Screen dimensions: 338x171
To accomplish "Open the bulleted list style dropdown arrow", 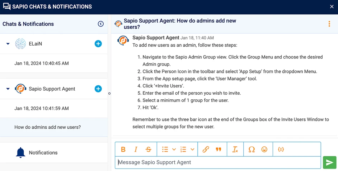I will [174, 149].
